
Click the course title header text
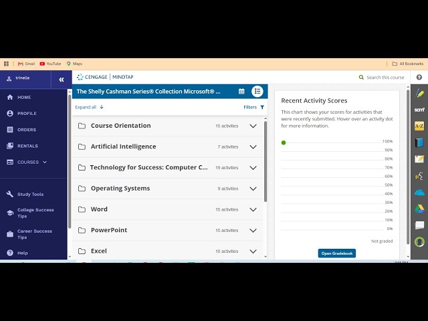coord(148,92)
